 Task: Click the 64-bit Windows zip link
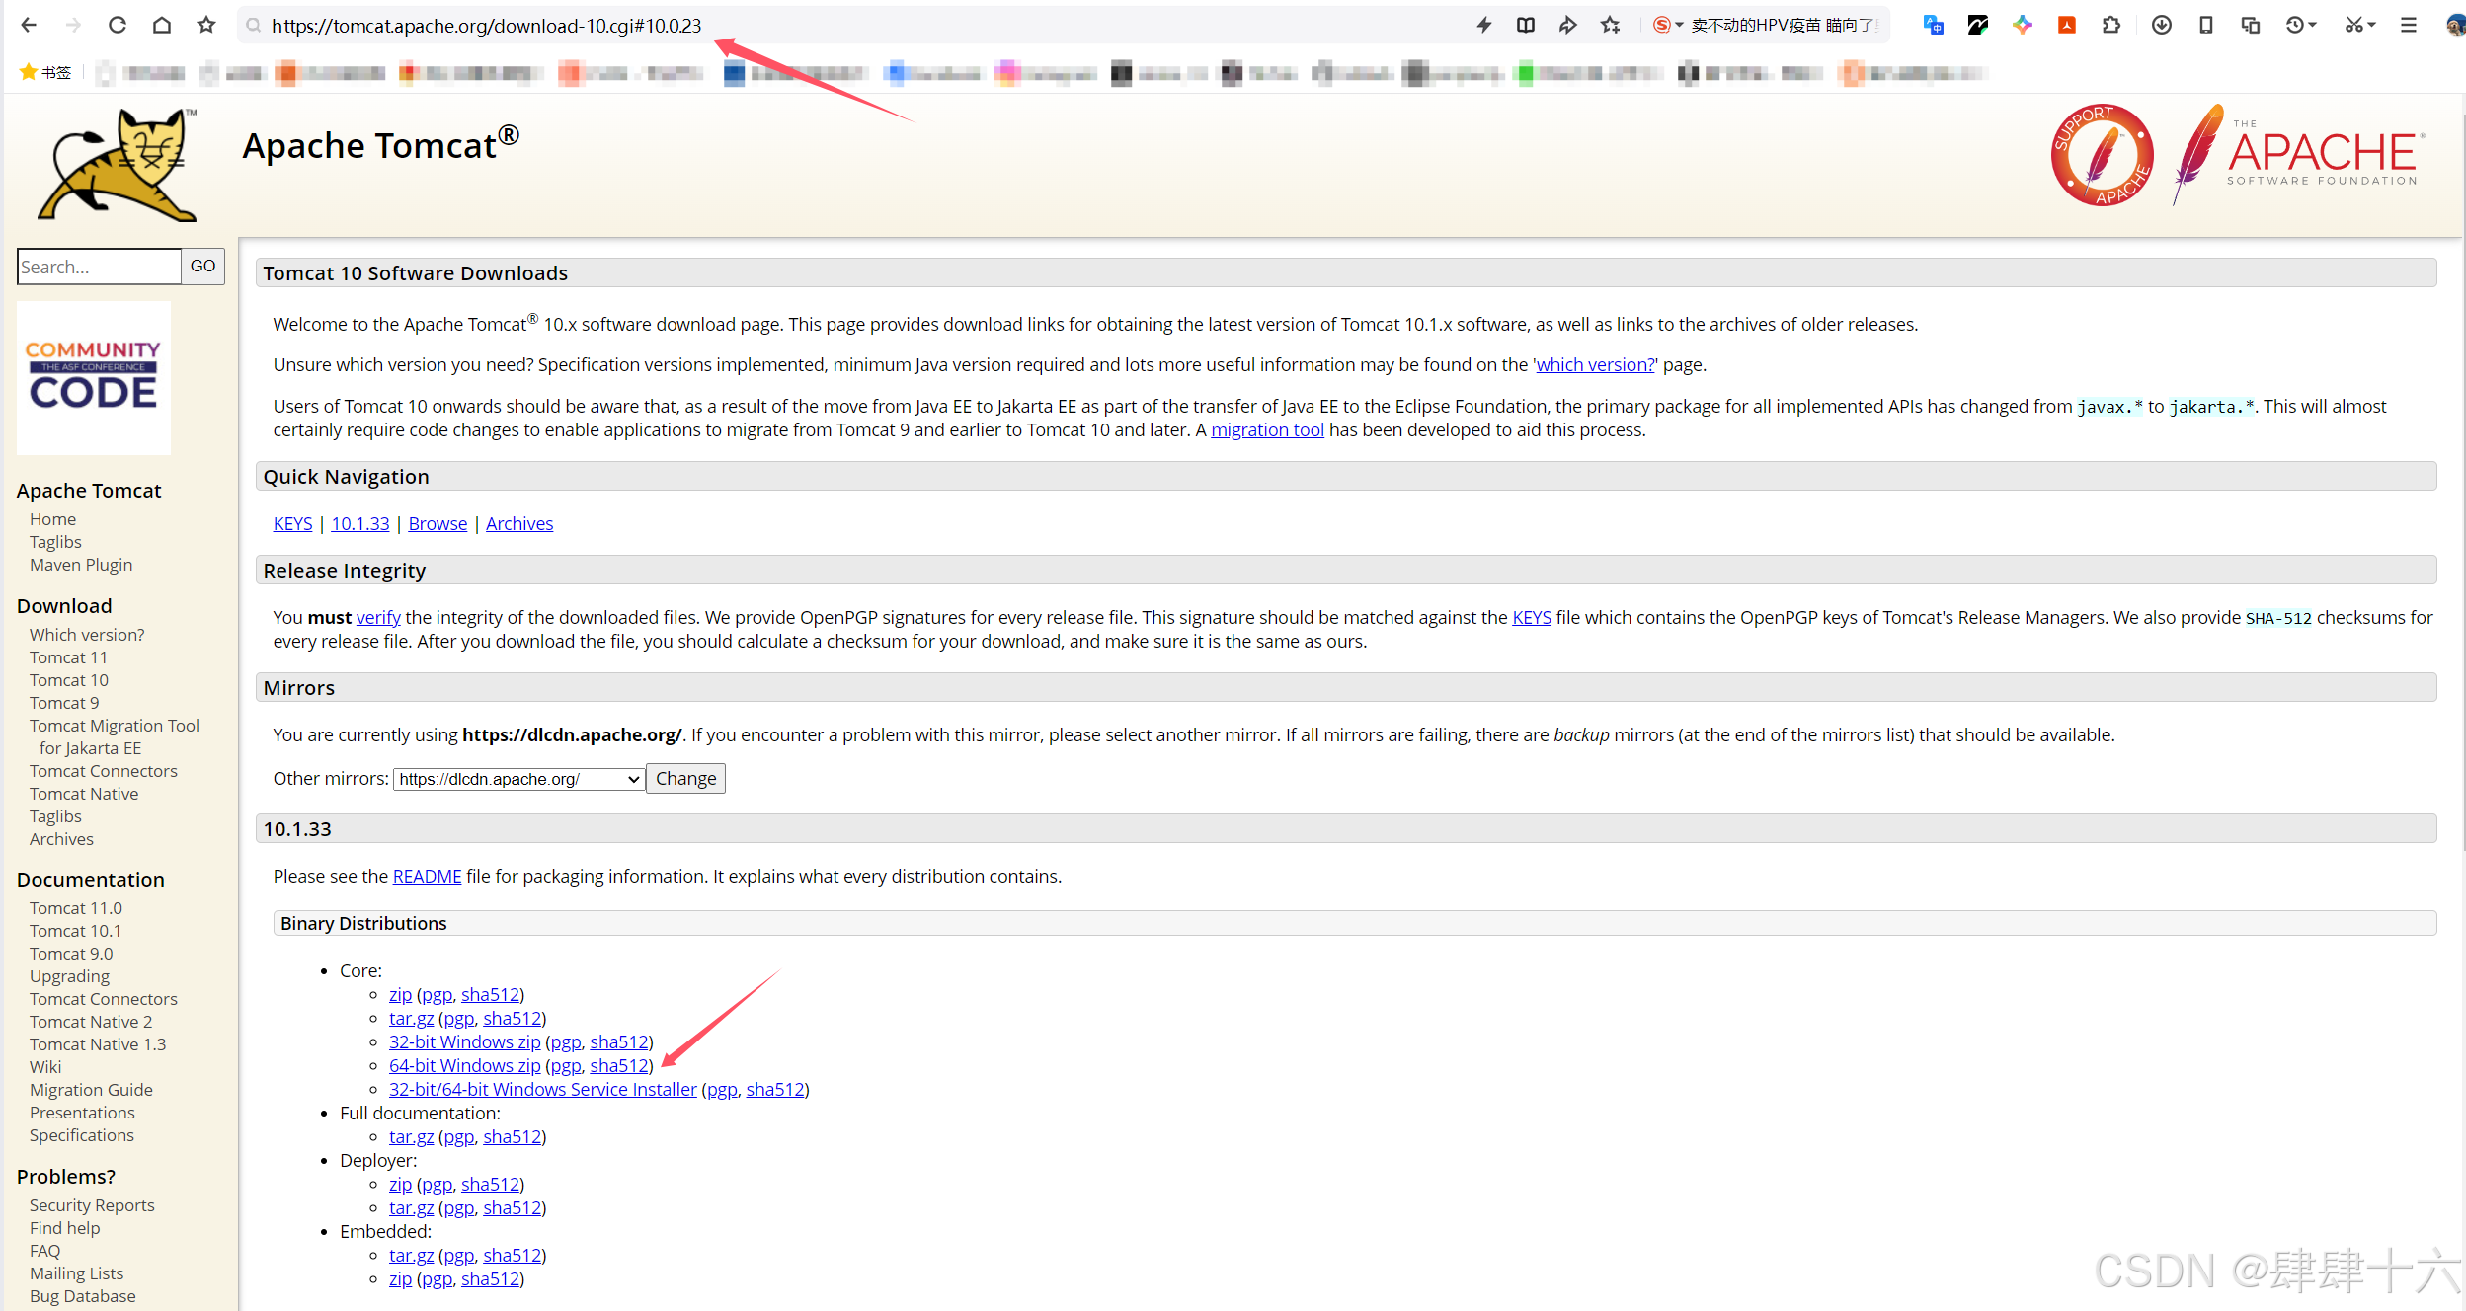pyautogui.click(x=464, y=1065)
